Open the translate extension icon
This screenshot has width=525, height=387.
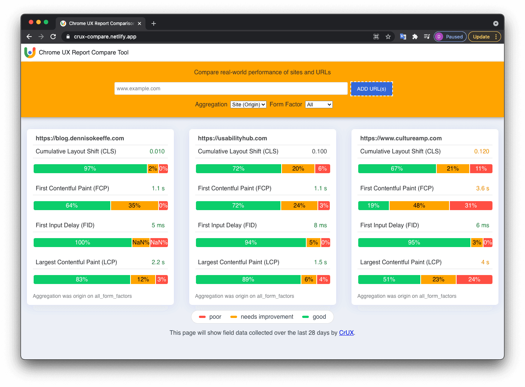coord(403,37)
